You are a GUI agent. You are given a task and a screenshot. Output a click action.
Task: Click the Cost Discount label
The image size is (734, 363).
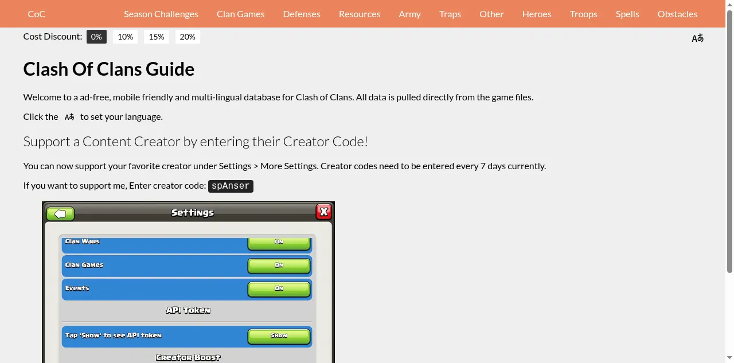pyautogui.click(x=53, y=37)
